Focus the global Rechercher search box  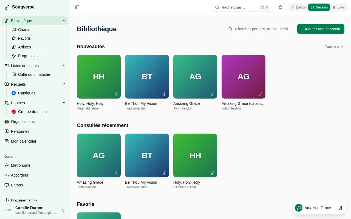(243, 7)
